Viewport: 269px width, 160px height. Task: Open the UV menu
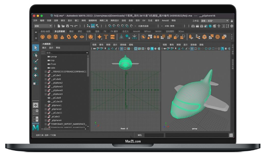[144, 21]
